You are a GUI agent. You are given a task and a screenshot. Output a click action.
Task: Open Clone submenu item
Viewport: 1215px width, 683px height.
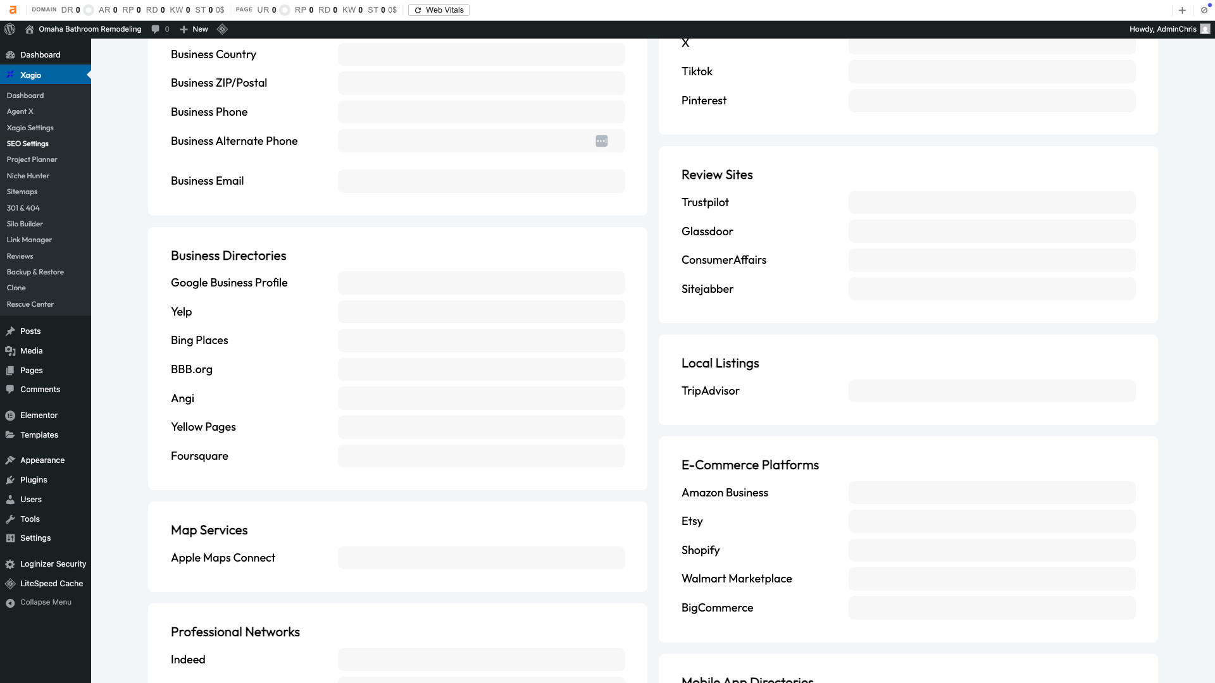(16, 288)
